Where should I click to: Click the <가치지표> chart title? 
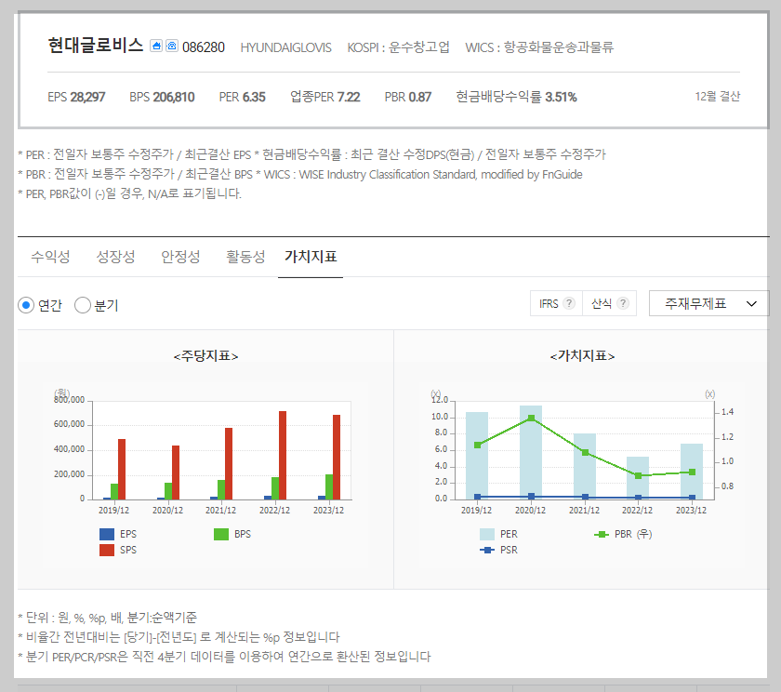[582, 355]
